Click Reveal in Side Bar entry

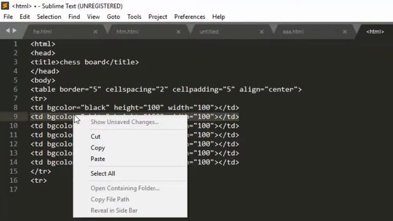[x=114, y=211]
